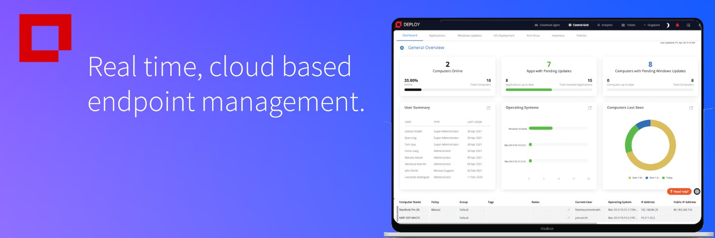The image size is (715, 238).
Task: Open the list menu icon beside the bell
Action: [688, 25]
